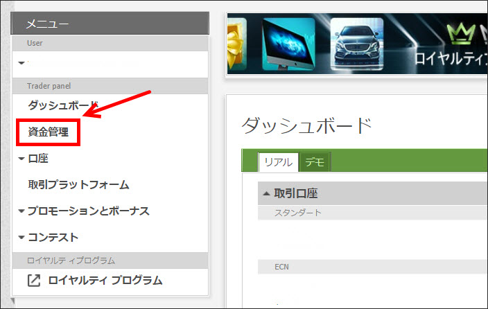The height and width of the screenshot is (309, 488).
Task: Select the car image in banner
Action: (x=356, y=43)
